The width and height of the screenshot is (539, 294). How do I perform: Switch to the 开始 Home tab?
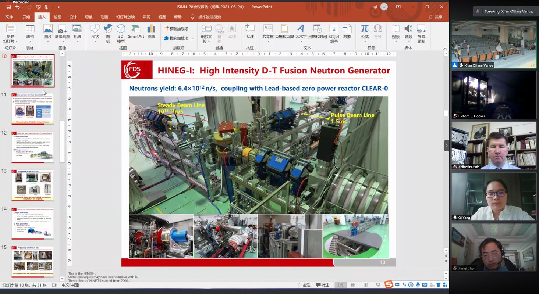coord(26,17)
